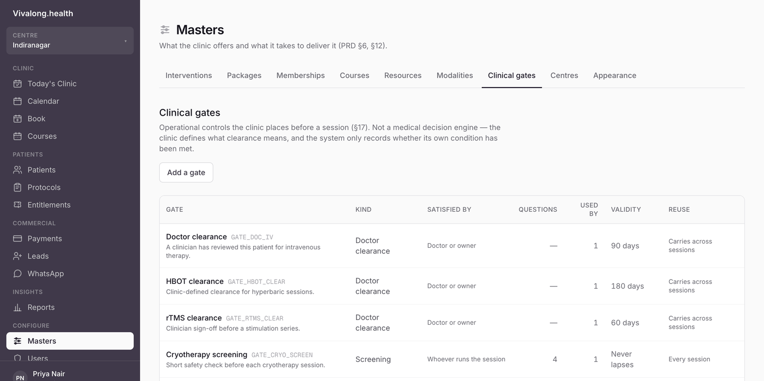
Task: Click the Whoever runs the session cell
Action: [x=466, y=359]
